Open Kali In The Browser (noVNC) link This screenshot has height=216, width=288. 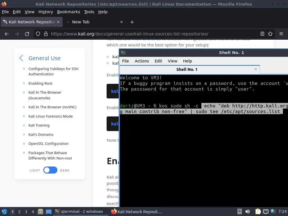pos(52,107)
